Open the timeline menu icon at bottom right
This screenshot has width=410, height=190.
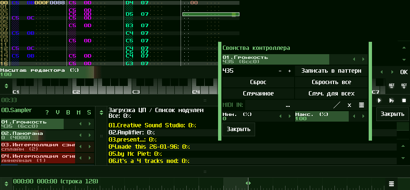click(391, 183)
